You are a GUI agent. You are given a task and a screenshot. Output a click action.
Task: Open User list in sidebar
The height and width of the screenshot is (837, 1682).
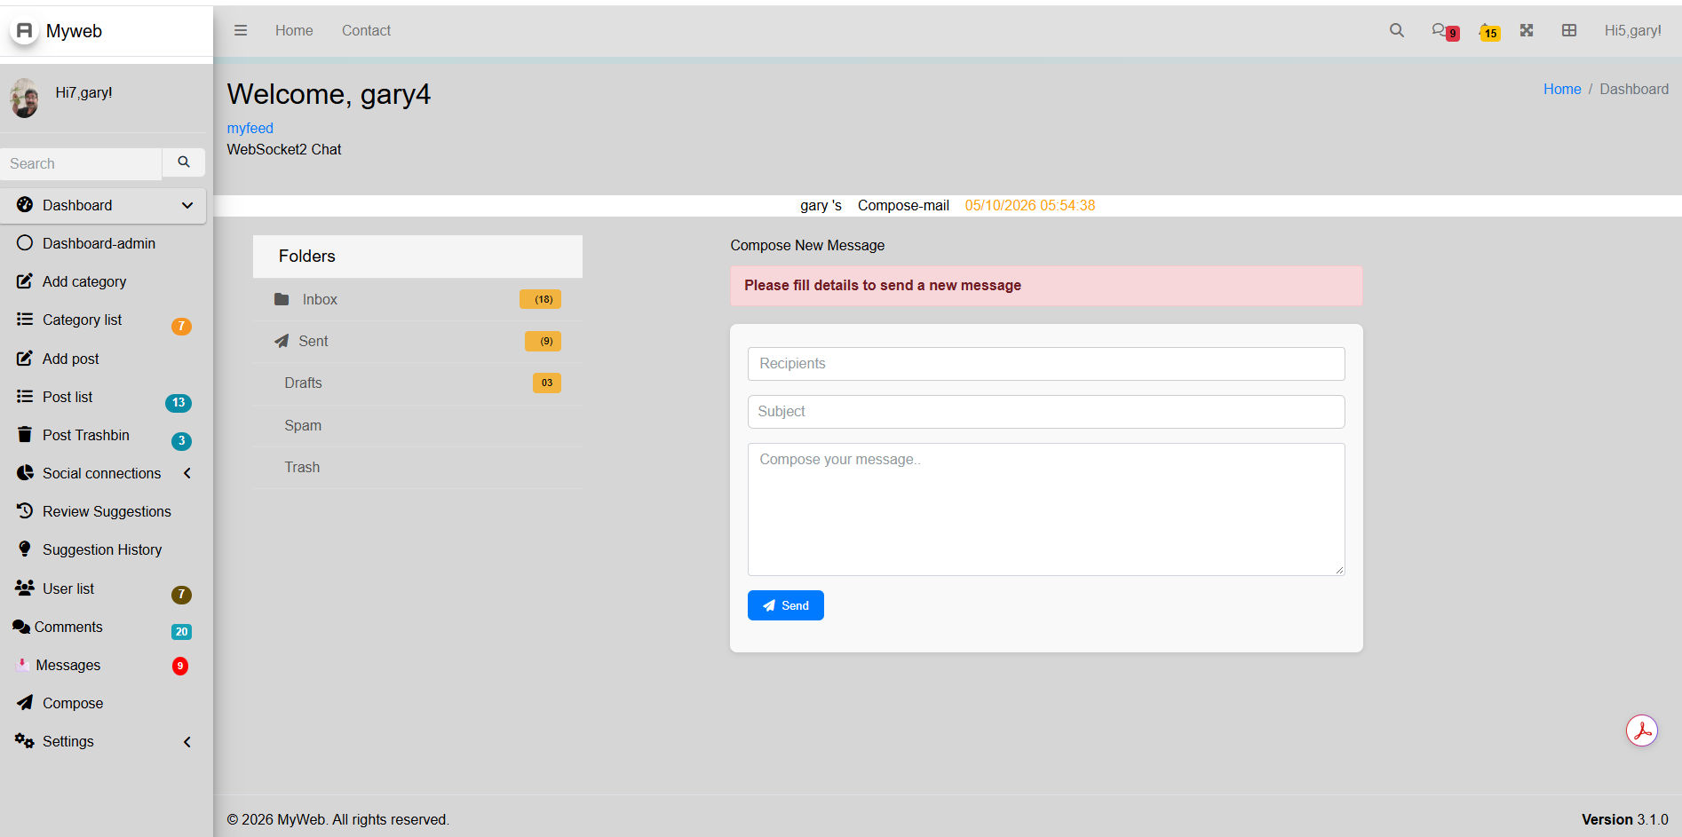[103, 588]
